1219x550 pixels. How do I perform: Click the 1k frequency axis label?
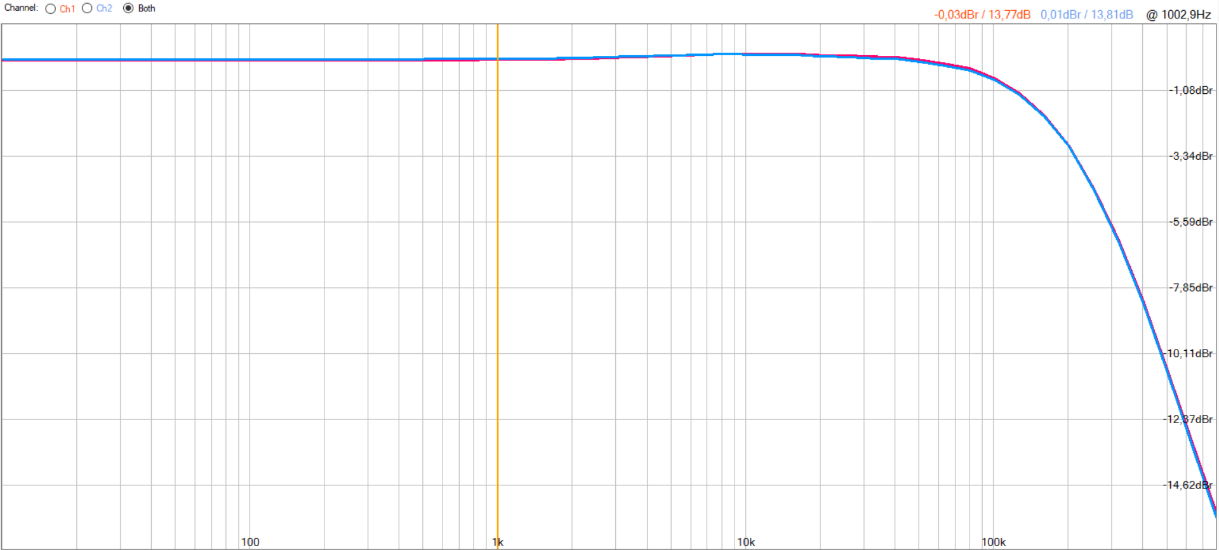tap(498, 542)
